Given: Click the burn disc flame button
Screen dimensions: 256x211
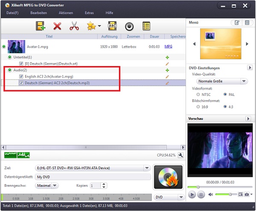Looking at the screenshot, I should (168, 177).
